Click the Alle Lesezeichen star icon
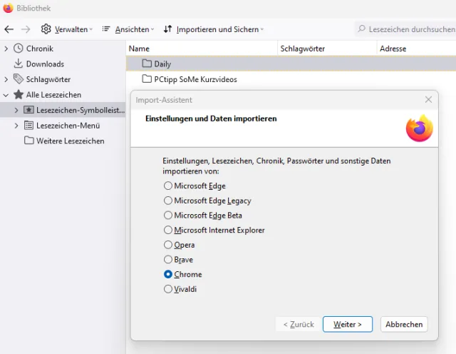This screenshot has width=456, height=354. 19,94
